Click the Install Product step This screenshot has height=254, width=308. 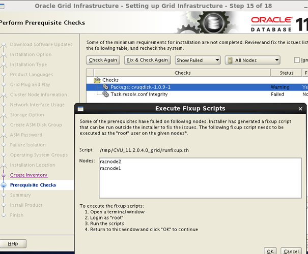26,205
